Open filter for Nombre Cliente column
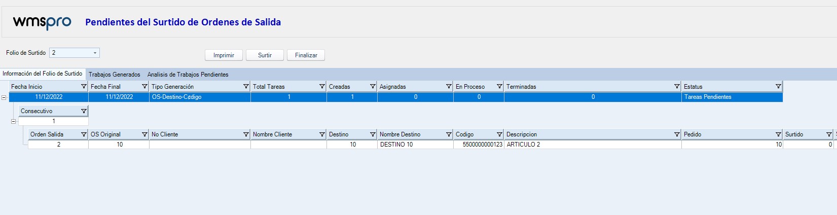 (x=322, y=134)
